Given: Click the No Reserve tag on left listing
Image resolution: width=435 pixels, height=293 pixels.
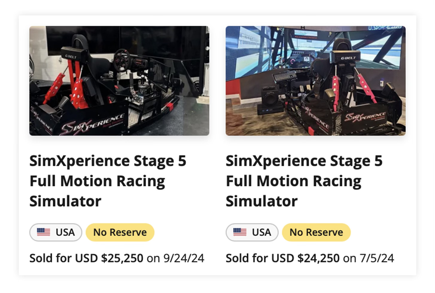Looking at the screenshot, I should point(120,232).
